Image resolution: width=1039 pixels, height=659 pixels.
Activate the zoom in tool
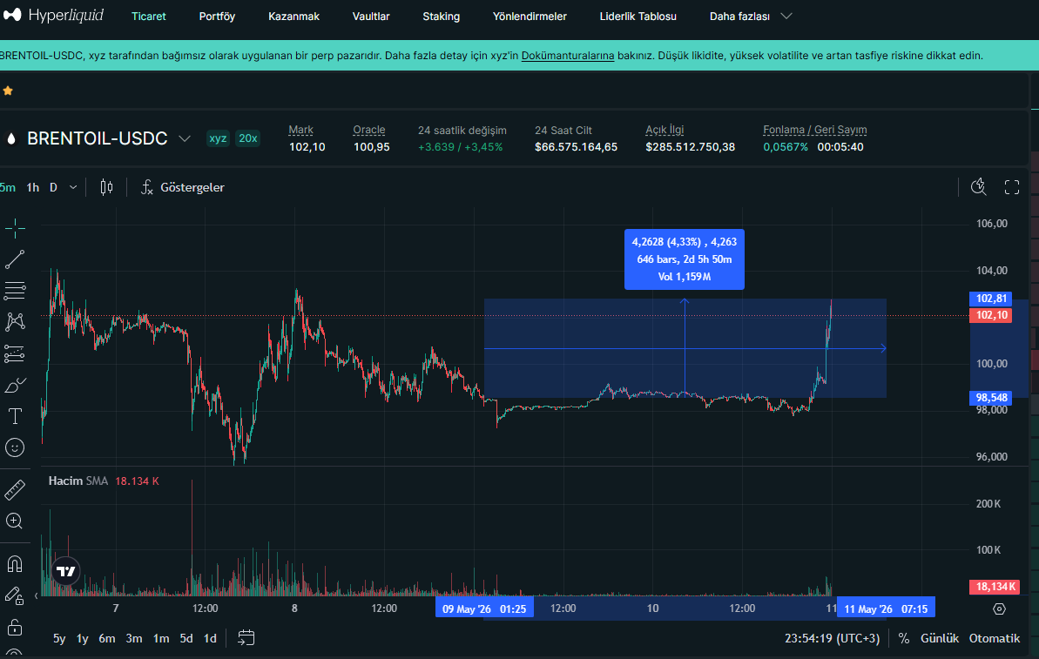tap(15, 521)
